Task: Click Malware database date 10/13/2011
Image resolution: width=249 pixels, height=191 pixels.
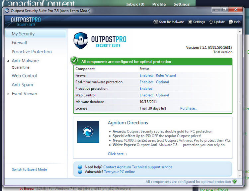Action: click(148, 102)
